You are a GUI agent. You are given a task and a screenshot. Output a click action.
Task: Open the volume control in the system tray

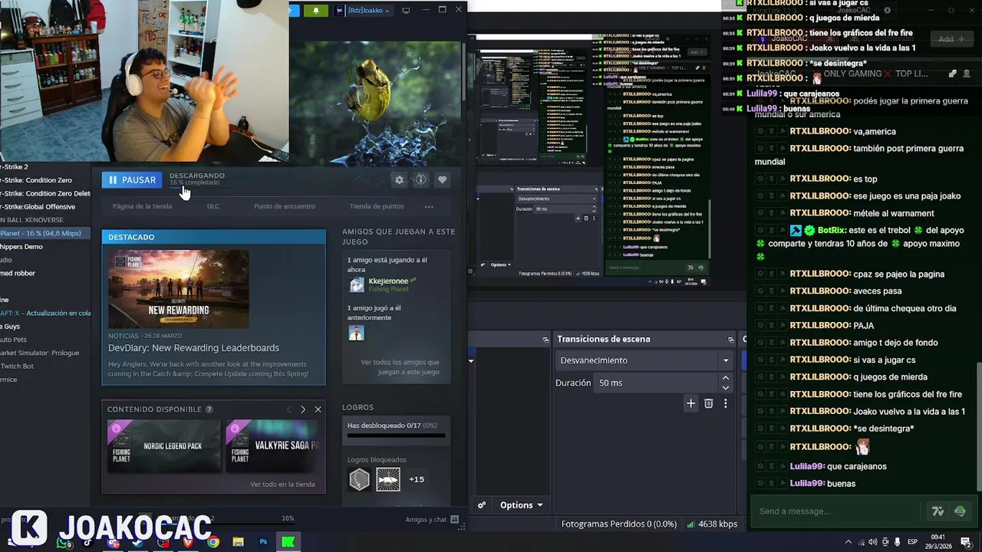pos(872,542)
